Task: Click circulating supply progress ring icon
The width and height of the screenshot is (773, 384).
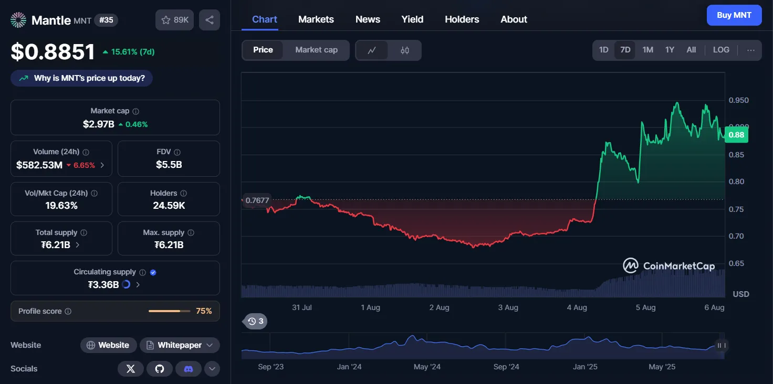Action: point(126,285)
